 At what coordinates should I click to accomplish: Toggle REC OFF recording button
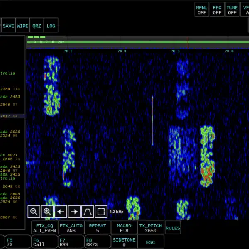coord(217,10)
